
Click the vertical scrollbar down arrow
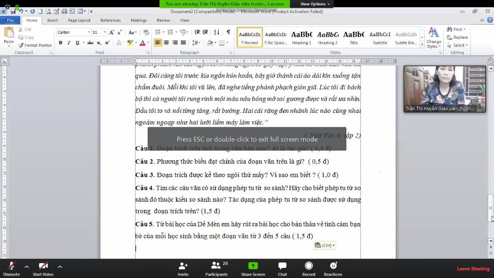pos(491,241)
